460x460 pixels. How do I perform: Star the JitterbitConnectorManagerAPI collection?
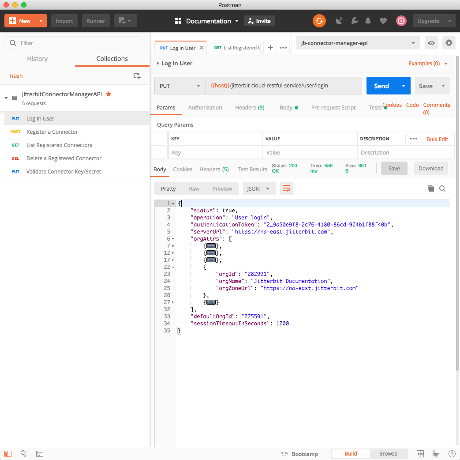pos(108,94)
